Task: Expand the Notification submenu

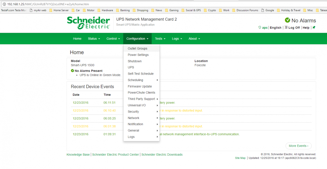Action: [x=142, y=124]
